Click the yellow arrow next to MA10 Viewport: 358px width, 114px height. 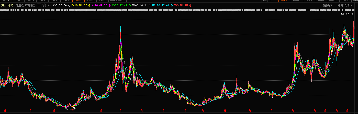[x=89, y=5]
